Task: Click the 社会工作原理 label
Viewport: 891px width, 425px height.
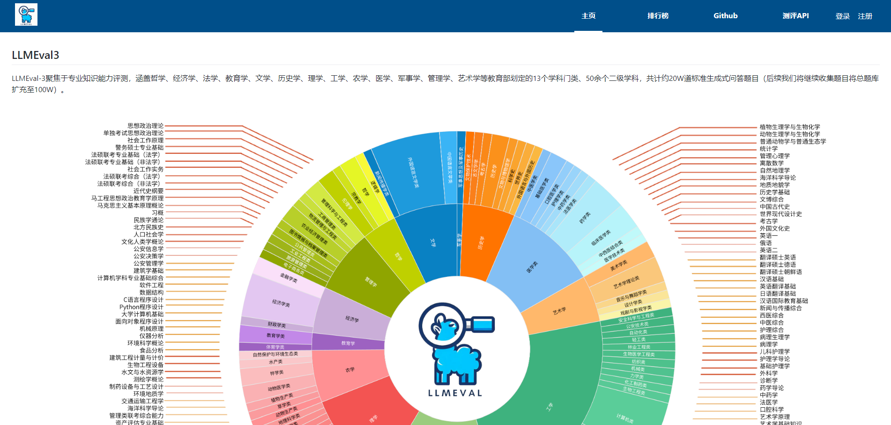Action: 145,140
